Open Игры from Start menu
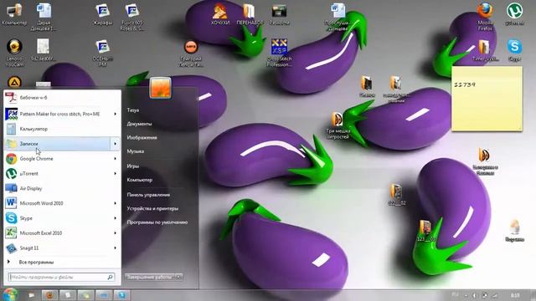Viewport: 536px width, 301px height. (x=133, y=166)
